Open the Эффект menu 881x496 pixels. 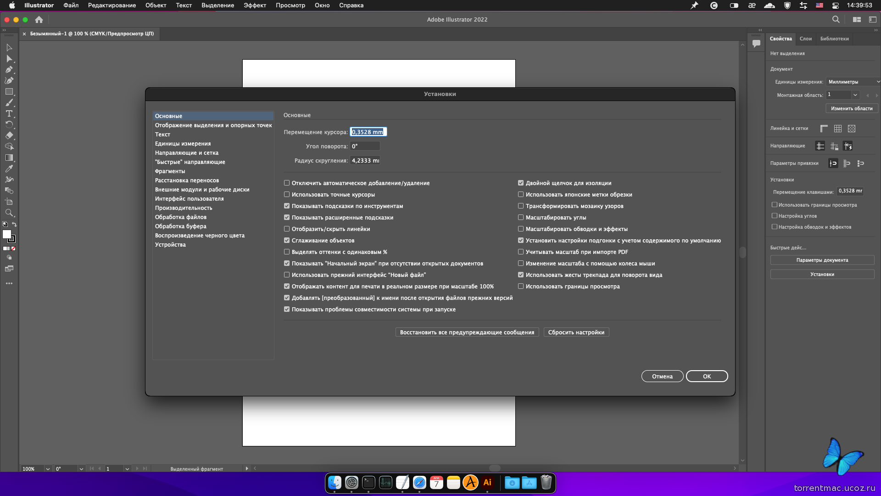[x=255, y=5]
